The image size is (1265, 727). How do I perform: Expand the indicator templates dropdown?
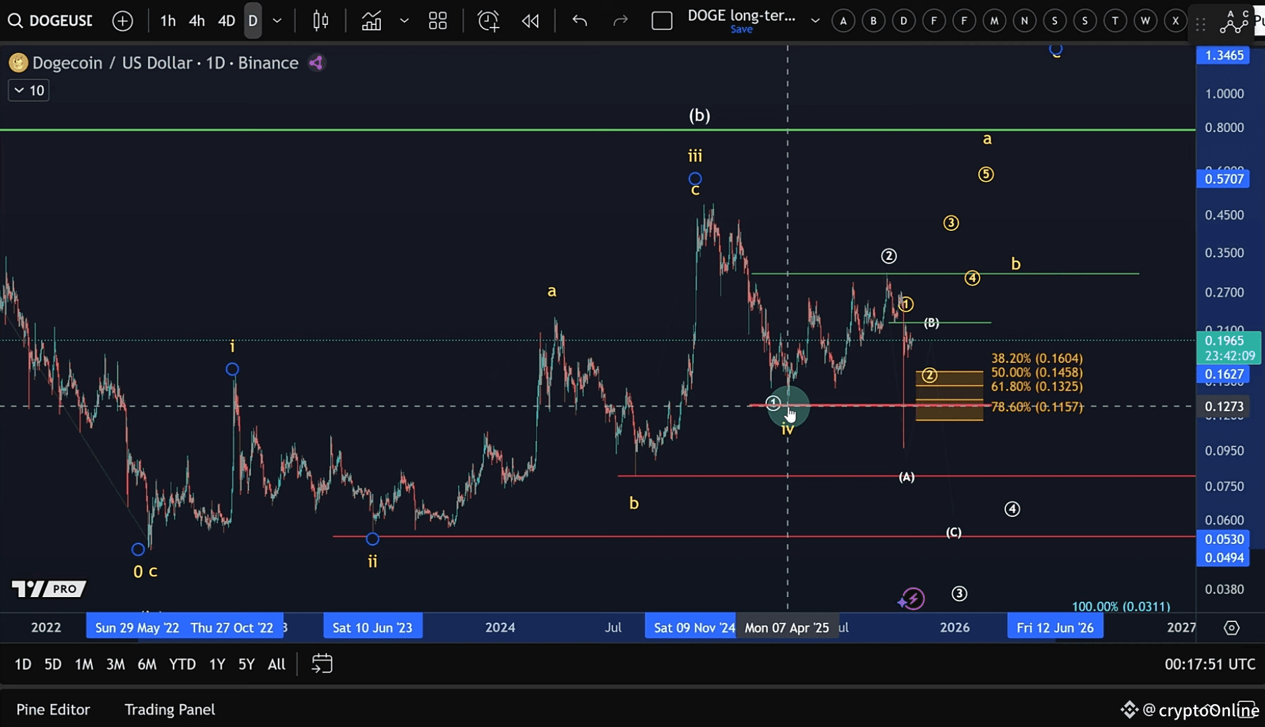click(404, 21)
